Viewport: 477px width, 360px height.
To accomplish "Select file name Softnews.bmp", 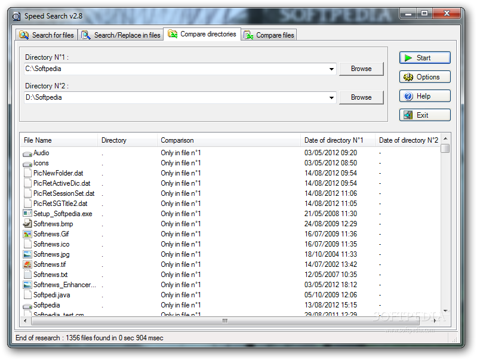I will [53, 224].
